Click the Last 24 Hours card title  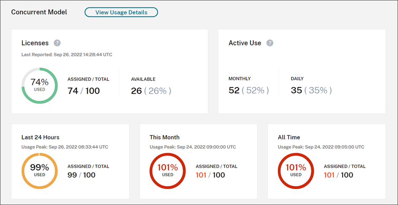[x=40, y=137]
